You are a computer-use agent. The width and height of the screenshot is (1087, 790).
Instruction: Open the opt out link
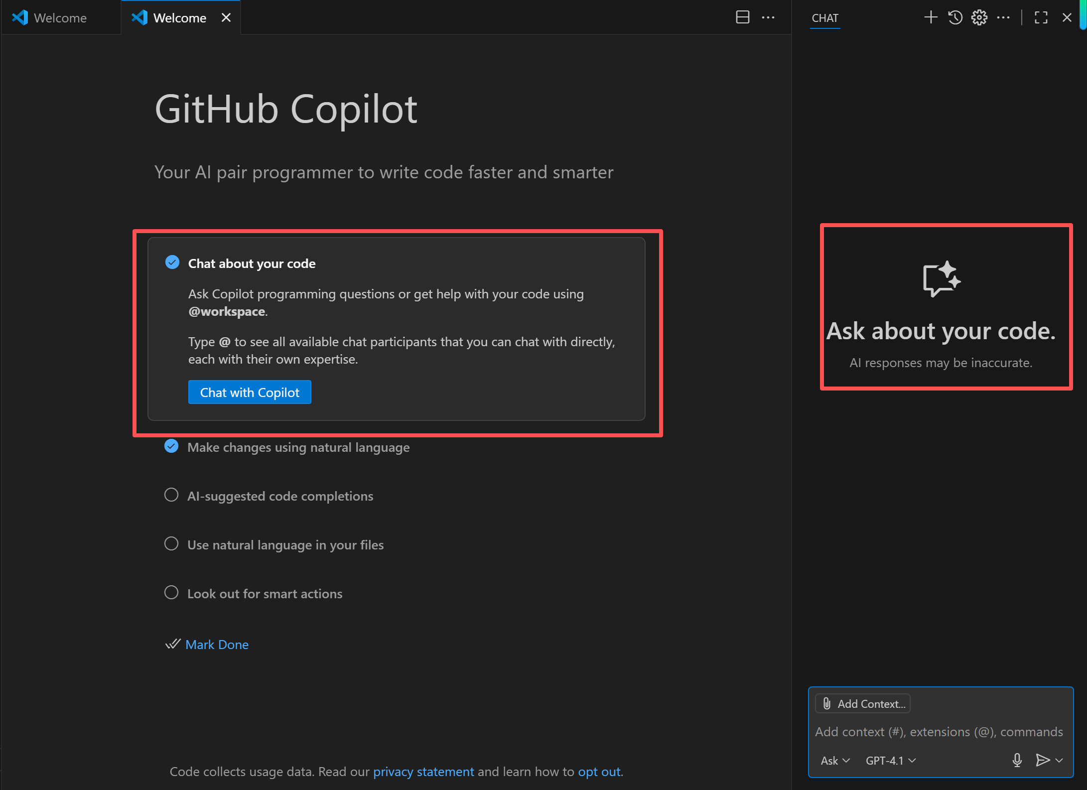coord(599,772)
